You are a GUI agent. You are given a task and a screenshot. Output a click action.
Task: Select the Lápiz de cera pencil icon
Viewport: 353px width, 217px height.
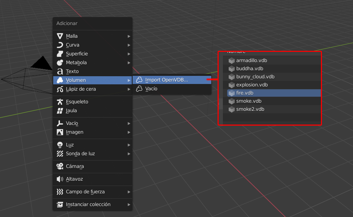pos(60,89)
